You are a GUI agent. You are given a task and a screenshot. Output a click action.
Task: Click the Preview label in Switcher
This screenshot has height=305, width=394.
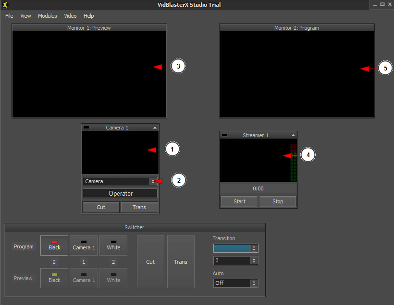pyautogui.click(x=23, y=278)
